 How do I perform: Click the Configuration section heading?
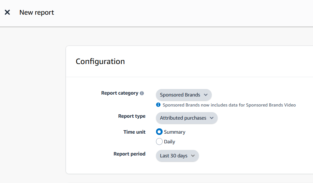pos(100,62)
